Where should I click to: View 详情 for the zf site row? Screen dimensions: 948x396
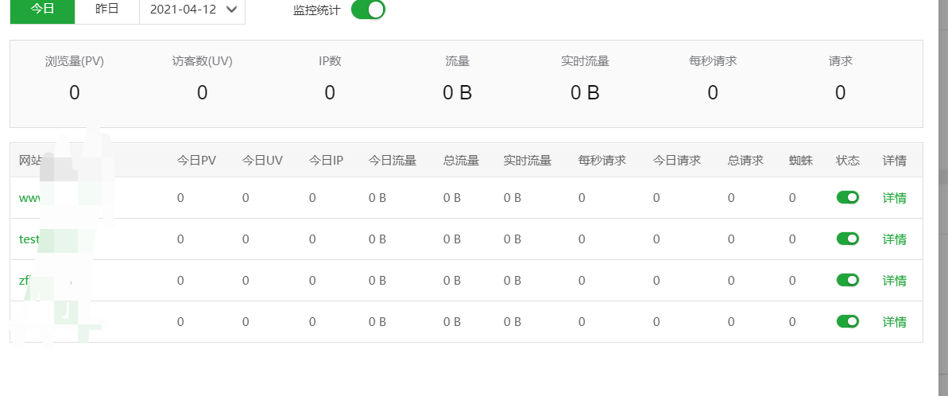click(894, 280)
